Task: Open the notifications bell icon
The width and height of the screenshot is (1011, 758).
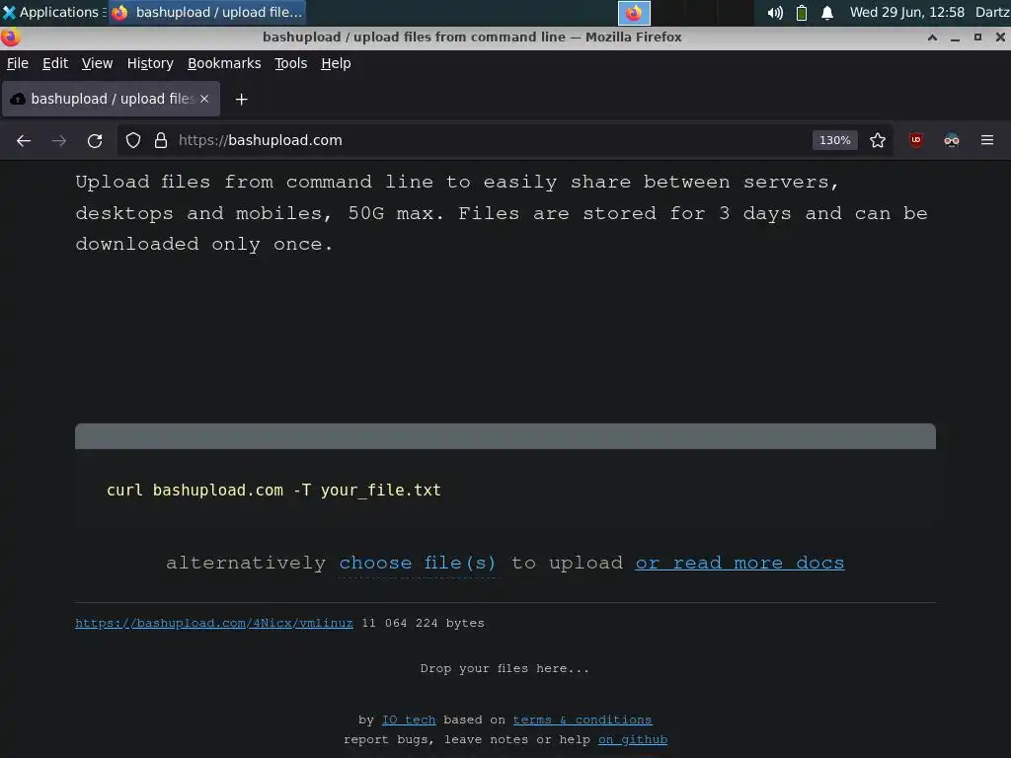Action: point(827,13)
